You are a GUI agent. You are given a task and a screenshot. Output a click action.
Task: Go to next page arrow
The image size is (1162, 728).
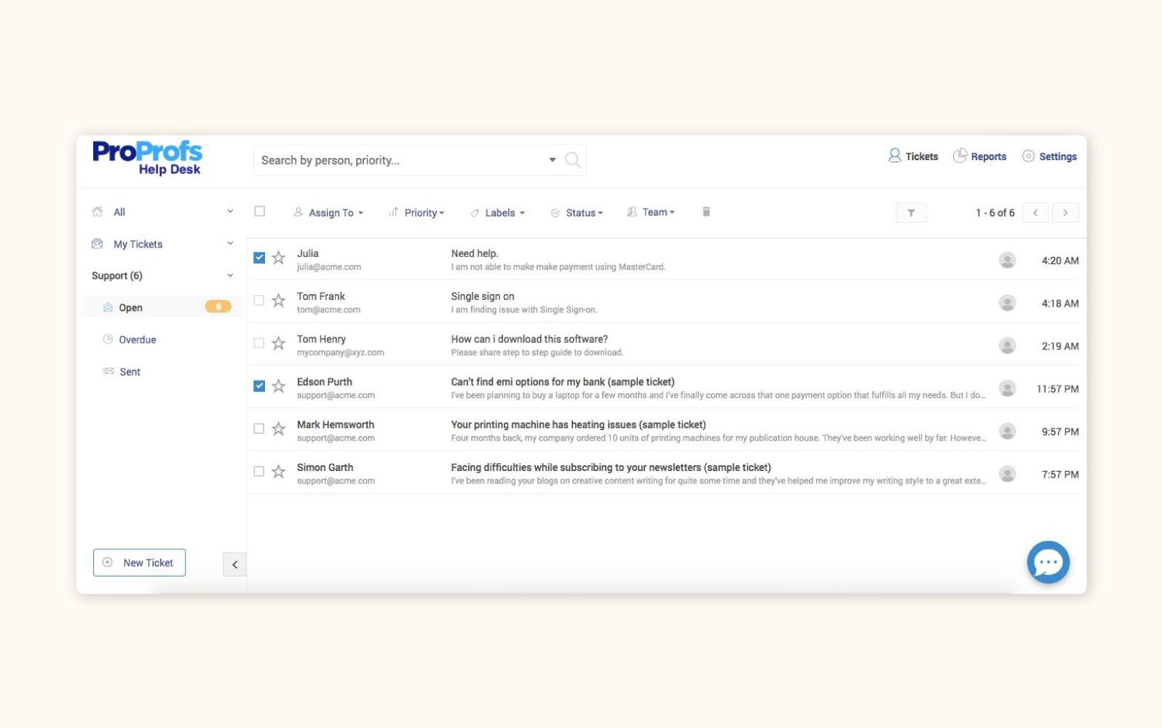[x=1065, y=213]
